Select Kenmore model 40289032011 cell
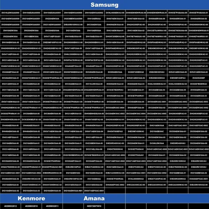 point(52,206)
